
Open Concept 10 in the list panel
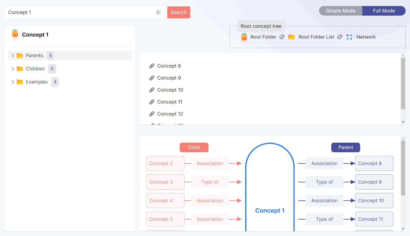[x=170, y=90]
